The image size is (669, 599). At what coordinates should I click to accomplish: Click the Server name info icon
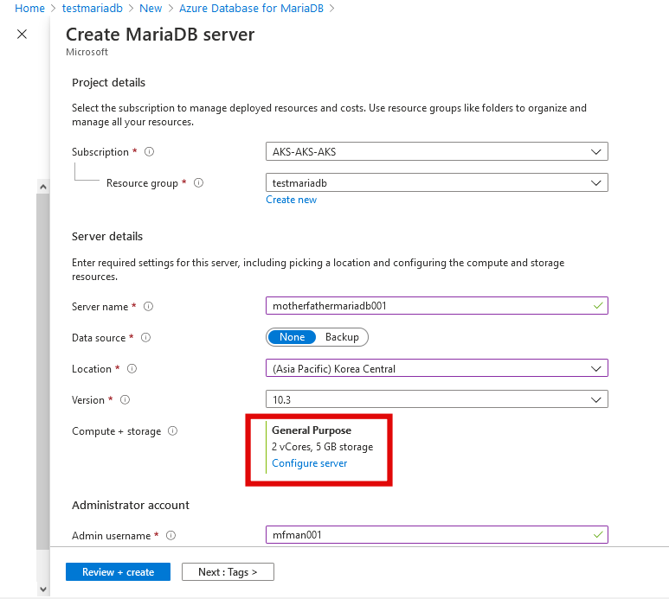[148, 306]
